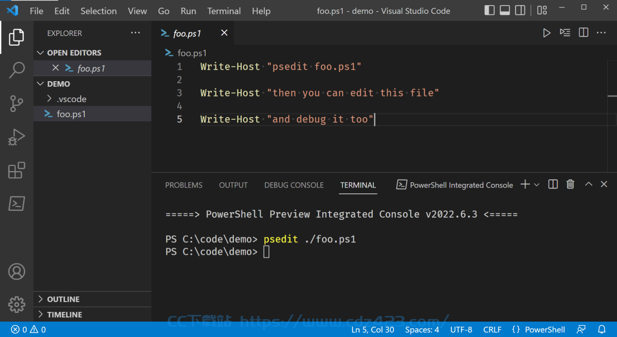Open the Terminal menu
The height and width of the screenshot is (337, 617).
[x=224, y=11]
